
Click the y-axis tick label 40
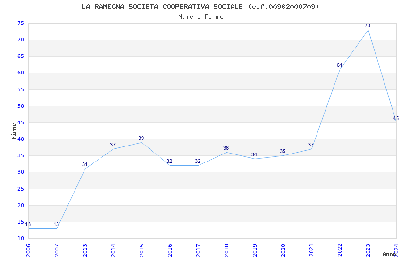pos(21,139)
